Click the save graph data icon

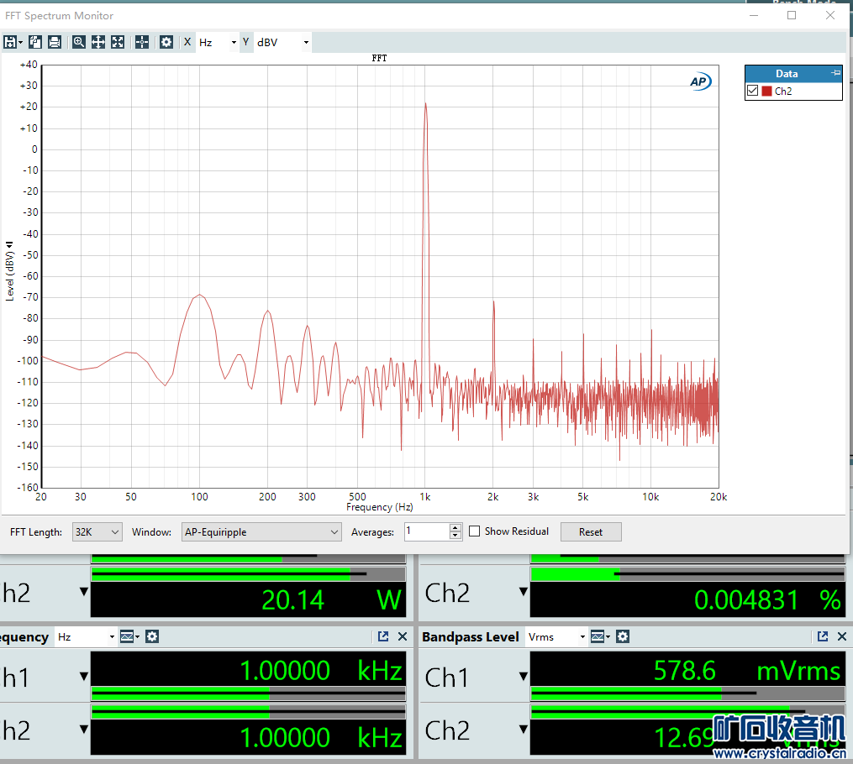12,42
